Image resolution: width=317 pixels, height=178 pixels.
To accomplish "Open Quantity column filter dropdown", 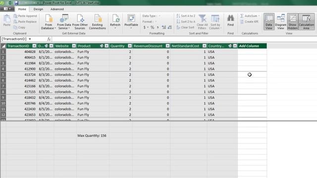I will click(x=130, y=46).
